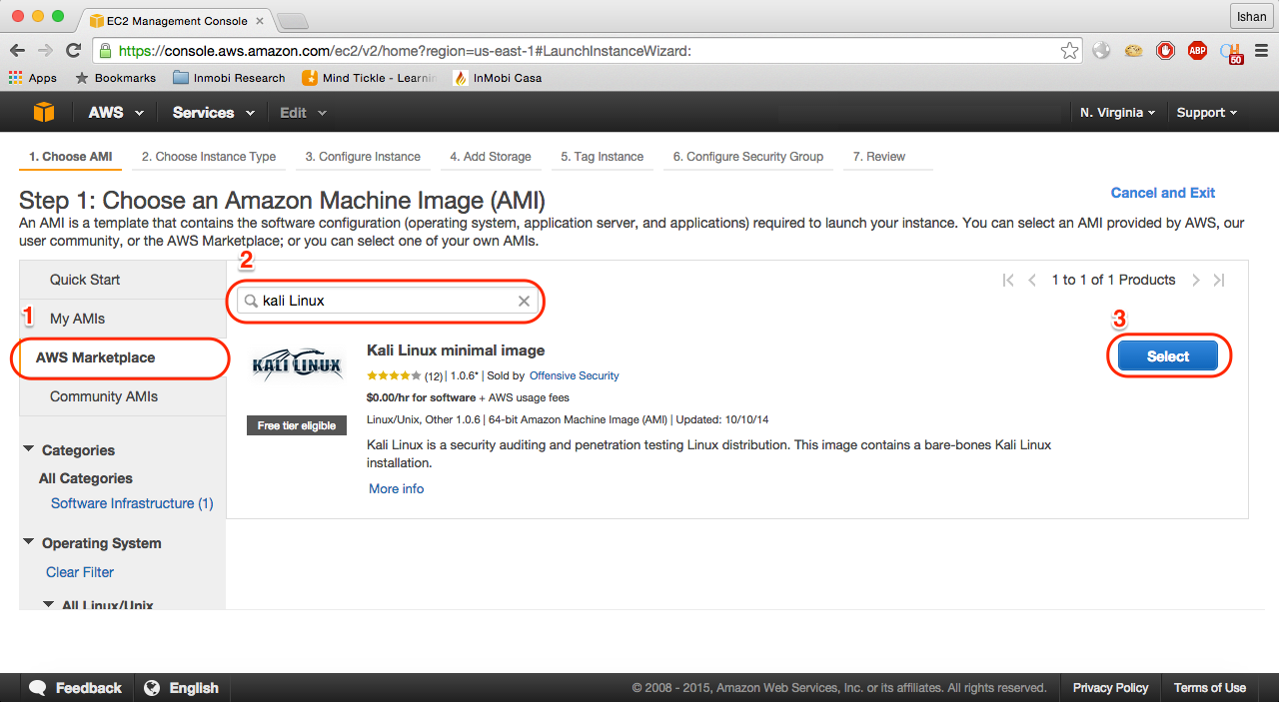The image size is (1279, 702).
Task: Open the Bookmarks folder in bookmarks bar
Action: click(x=116, y=78)
